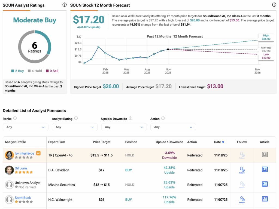The height and width of the screenshot is (209, 279).
Task: Click info icon beside 12 Month Forecast title
Action: point(274,5)
